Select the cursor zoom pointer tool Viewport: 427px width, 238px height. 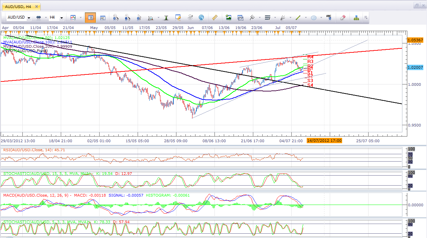click(139, 17)
